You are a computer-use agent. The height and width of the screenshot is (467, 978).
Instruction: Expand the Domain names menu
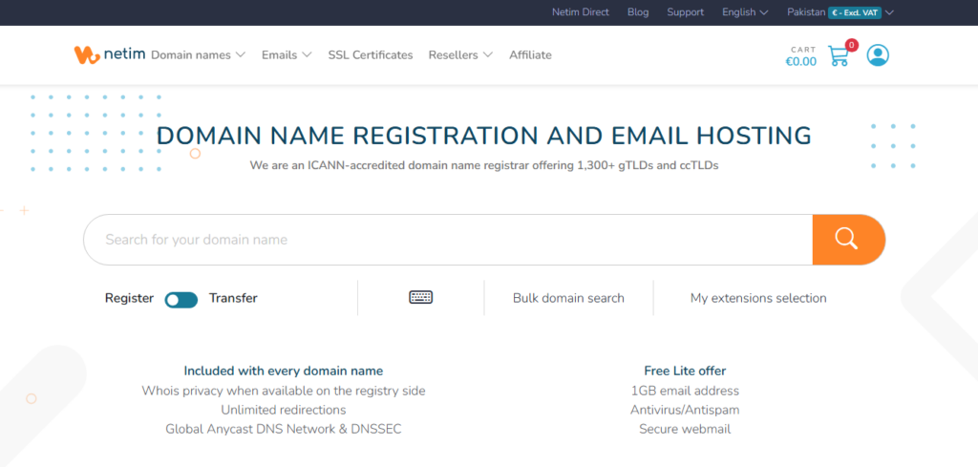coord(199,54)
